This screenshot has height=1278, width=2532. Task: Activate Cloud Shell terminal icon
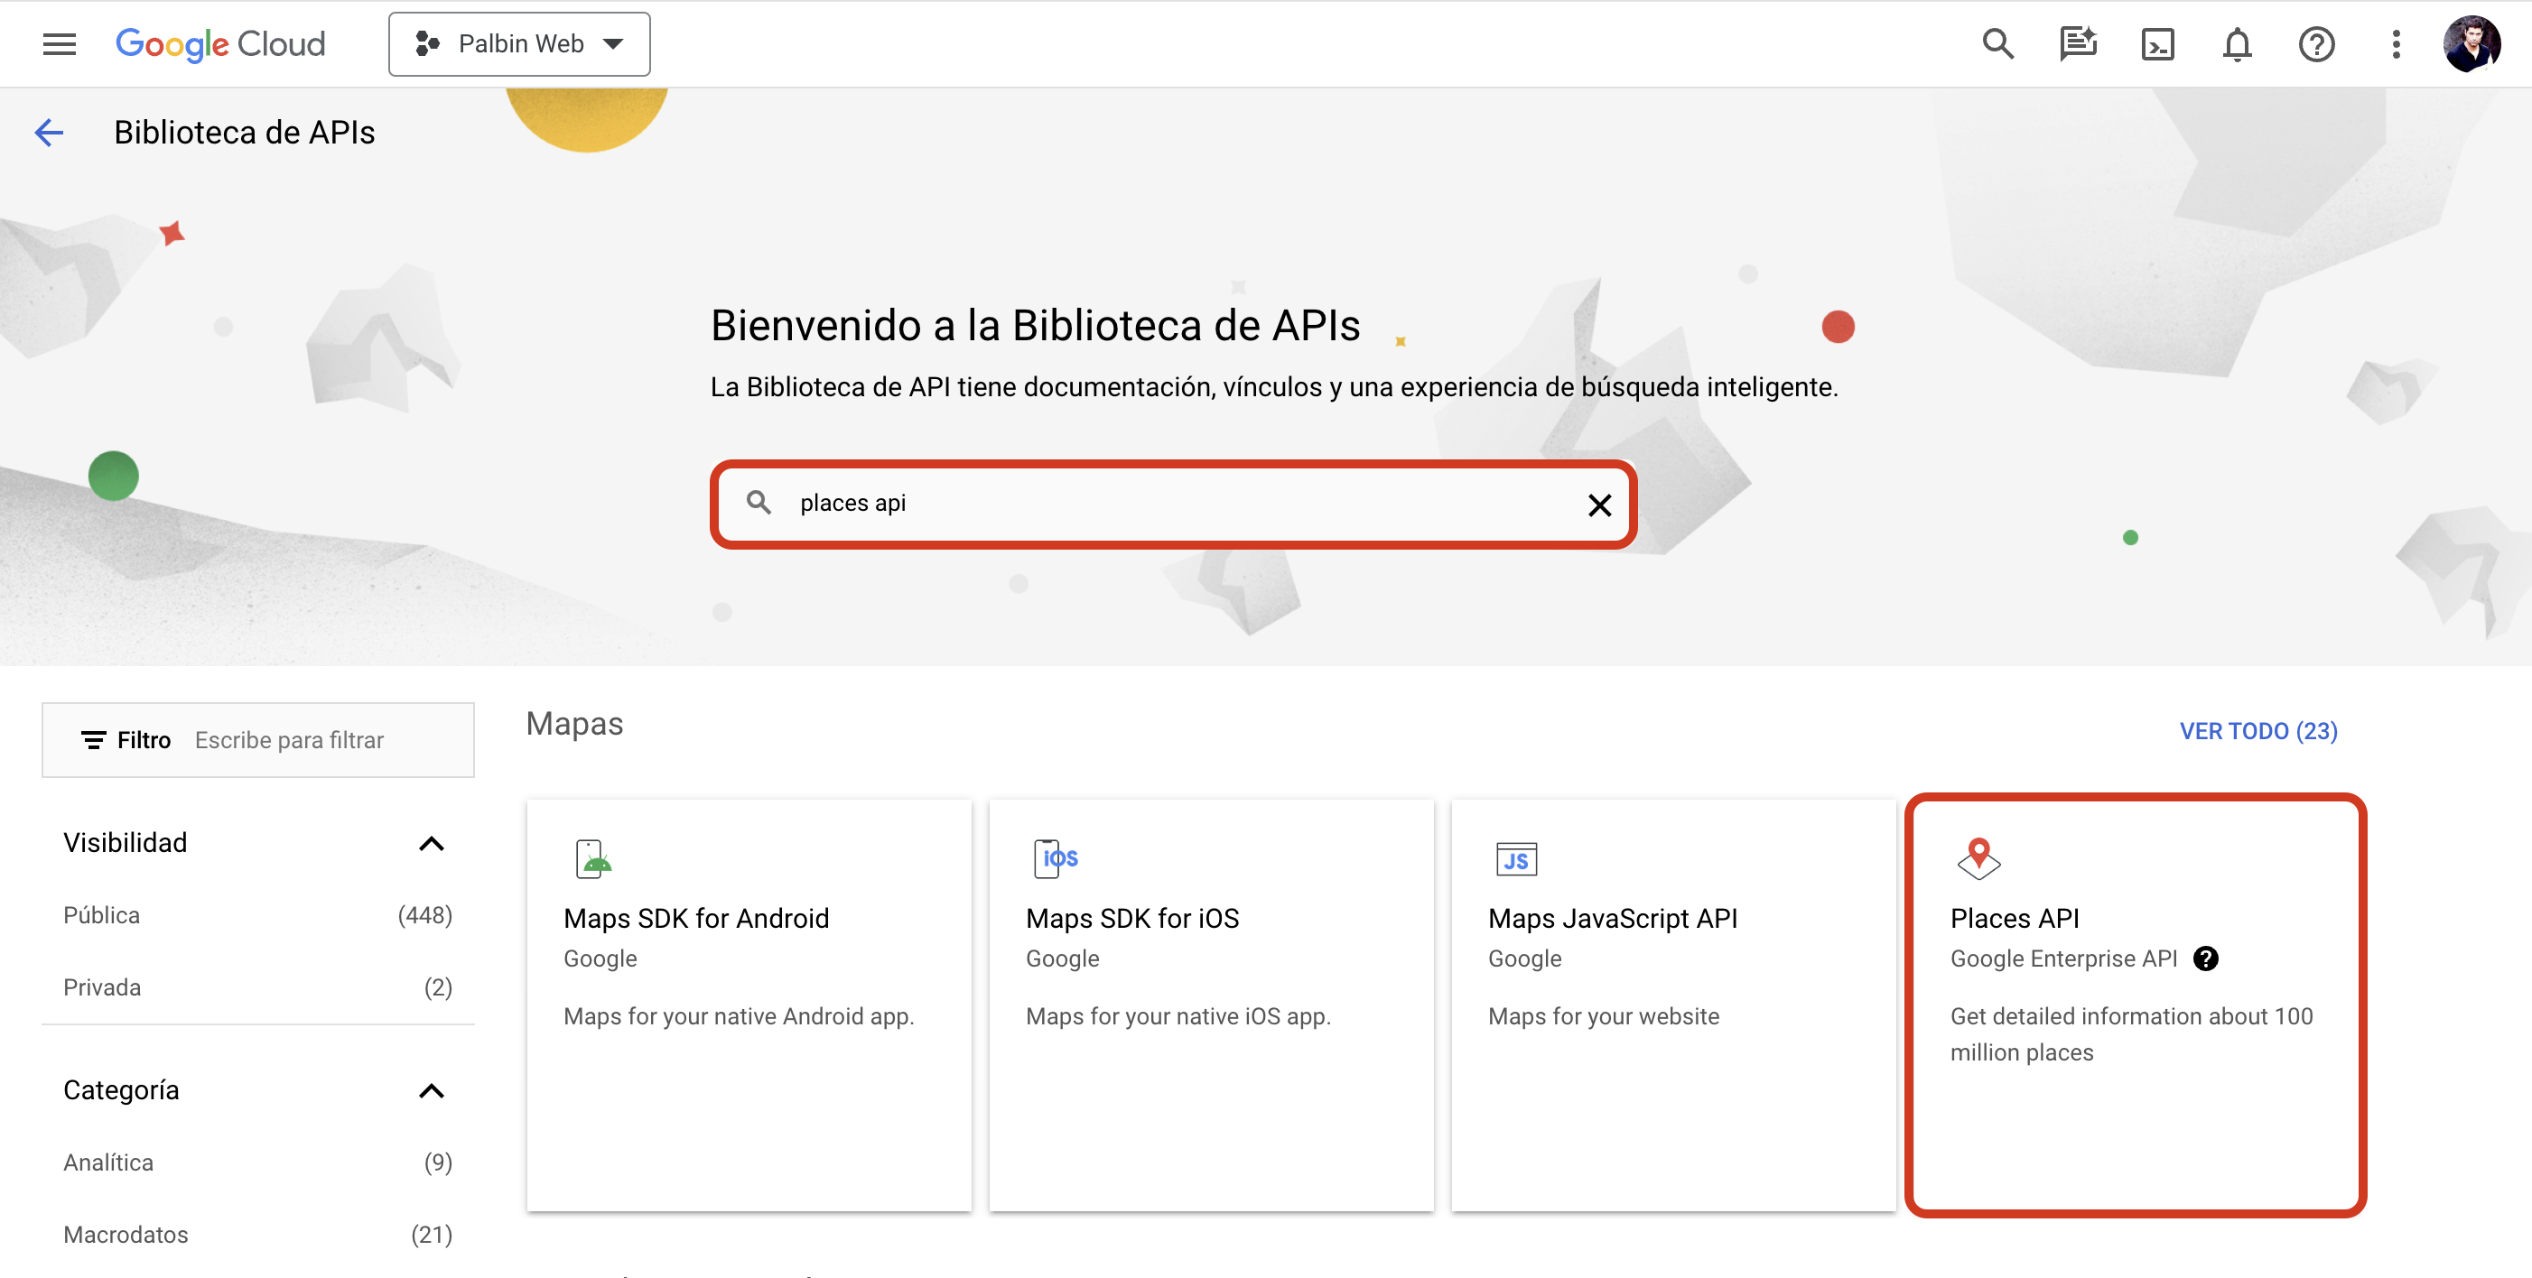[x=2157, y=44]
